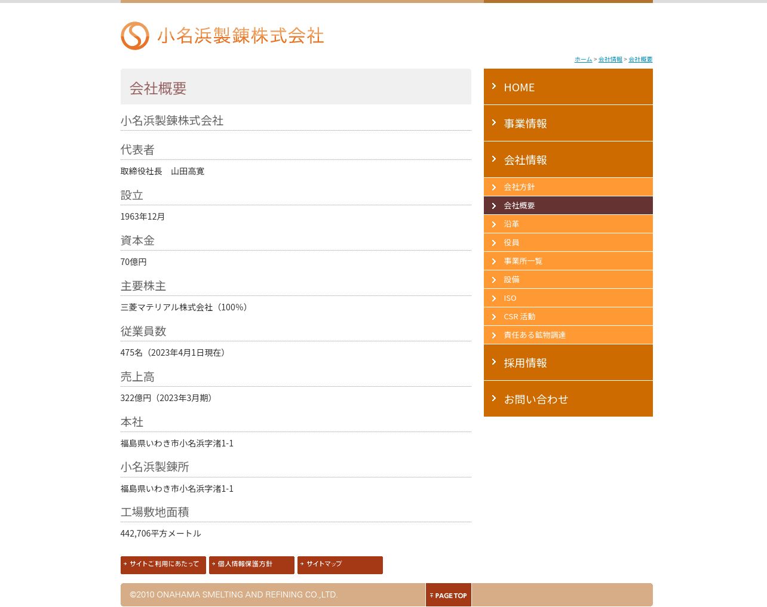767x607 pixels.
Task: Click the 設立 section heading
Action: coord(132,195)
